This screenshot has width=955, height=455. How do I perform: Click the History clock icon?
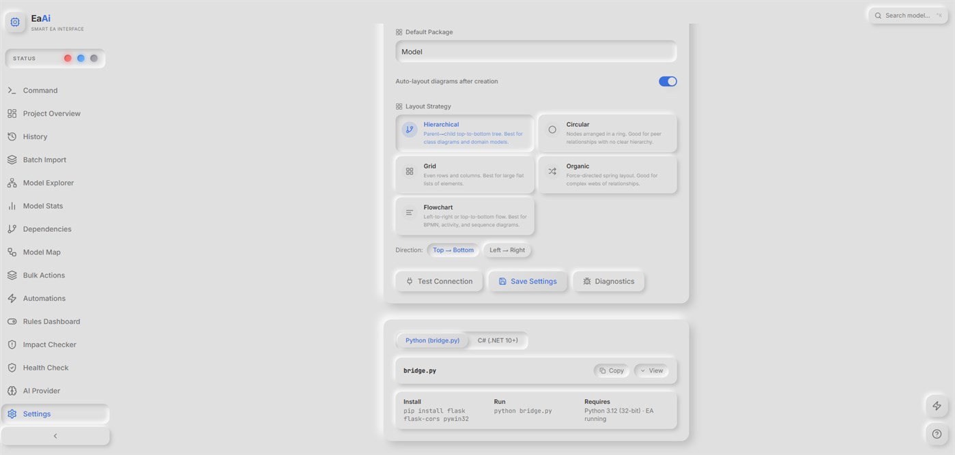(x=12, y=136)
